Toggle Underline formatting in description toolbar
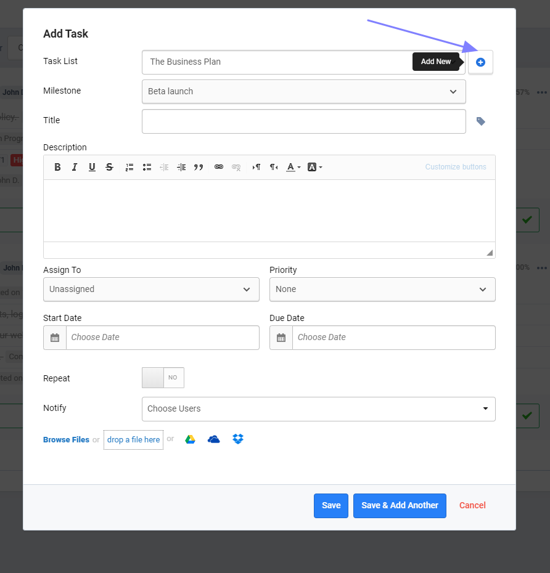 [92, 168]
